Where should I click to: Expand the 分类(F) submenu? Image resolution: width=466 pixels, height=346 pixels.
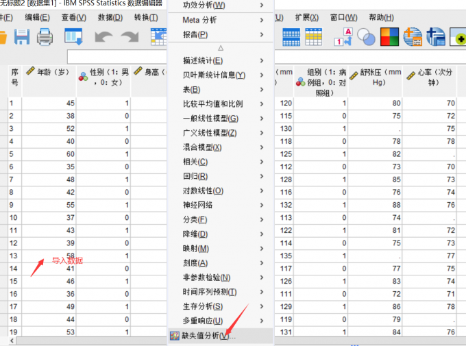[x=221, y=220]
